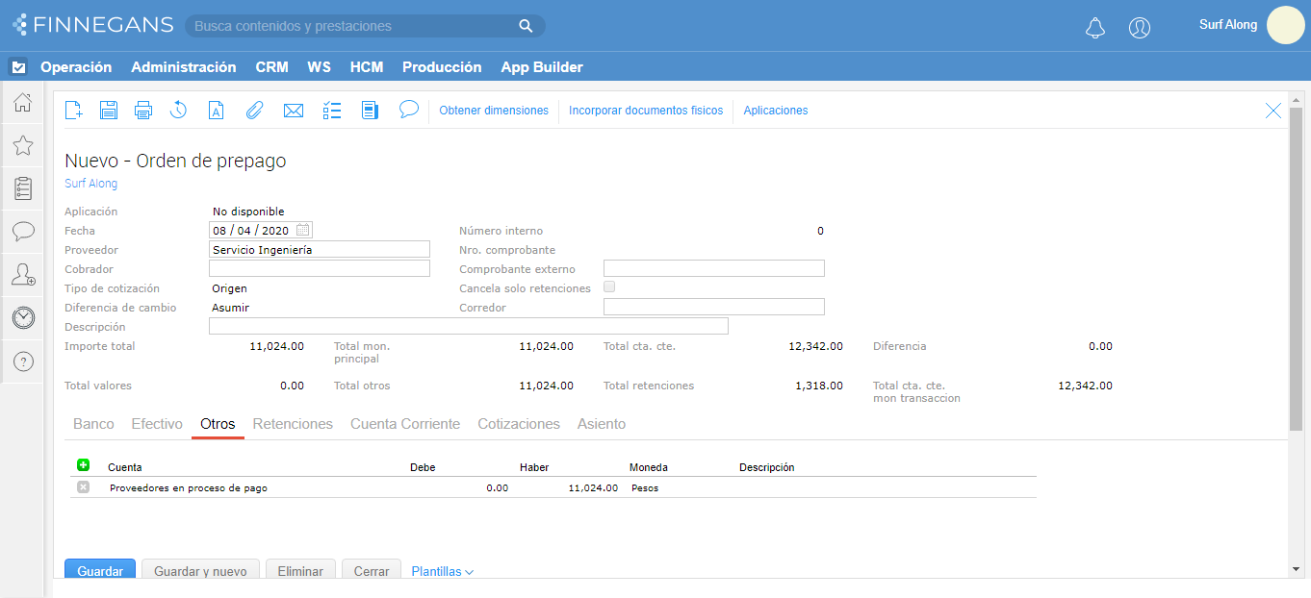The image size is (1311, 598).
Task: Send by email using envelope icon
Action: click(294, 111)
